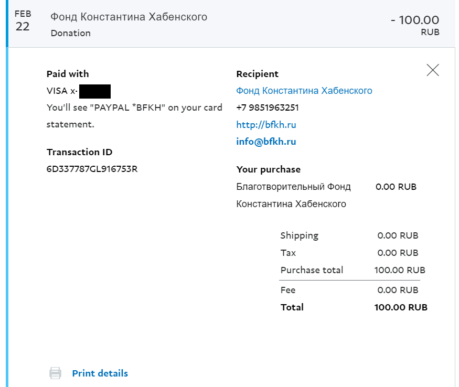
Task: Click the Fee 0.00 RUB amount
Action: click(x=398, y=290)
